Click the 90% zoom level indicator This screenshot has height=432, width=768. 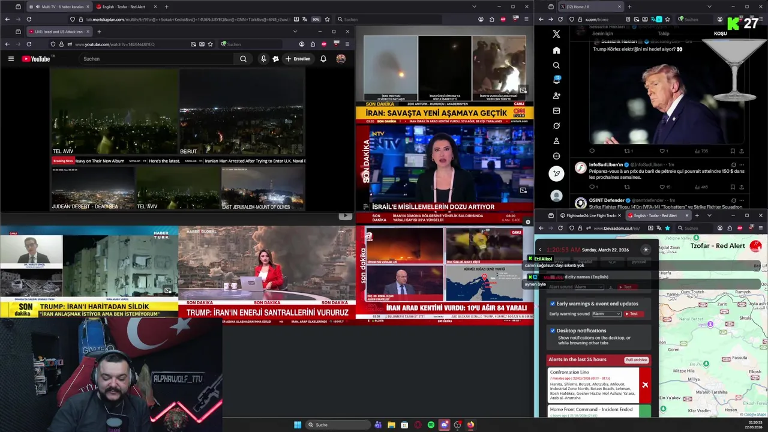click(316, 19)
